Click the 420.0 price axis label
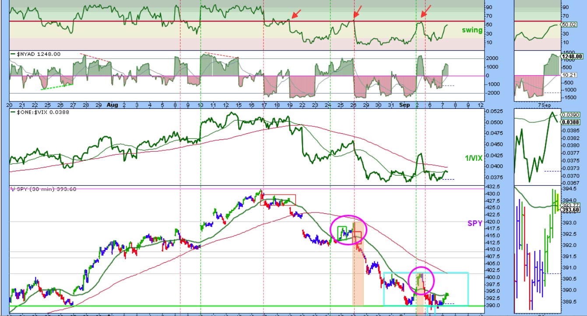587x316 pixels. (494, 222)
